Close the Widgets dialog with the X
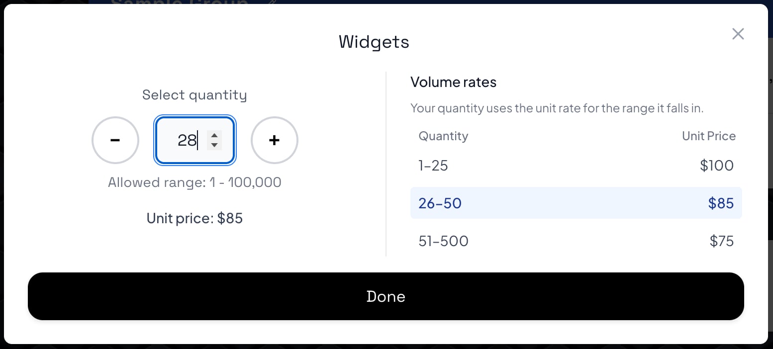Screen dimensions: 773x349 [738, 34]
